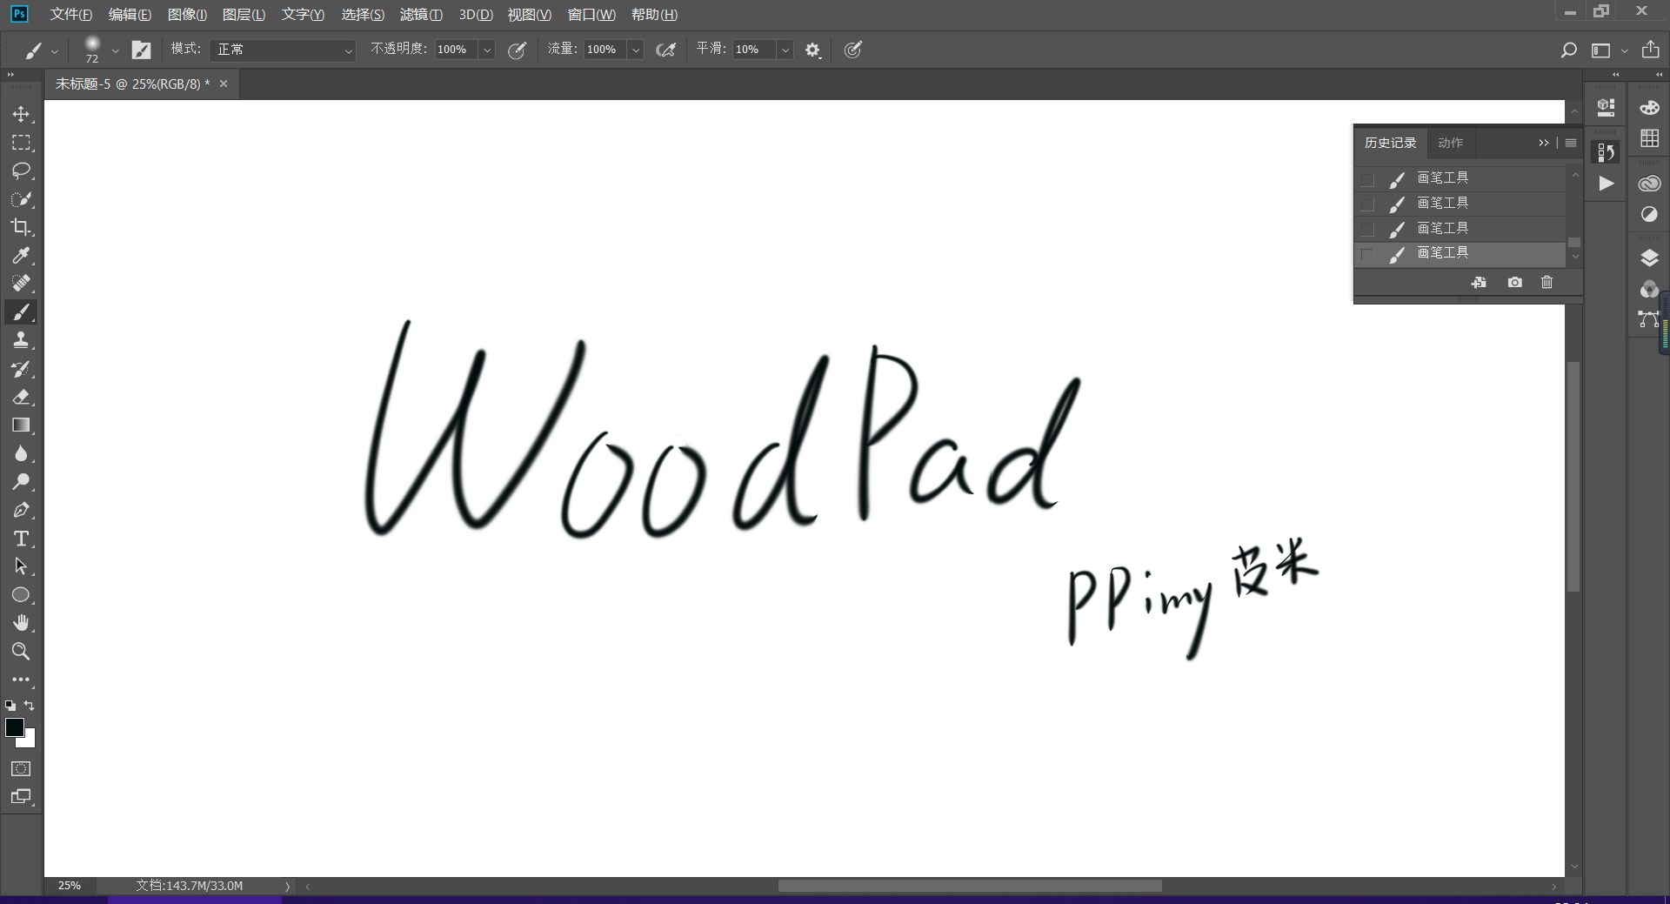Select the Zoom magnifier tool
Viewport: 1670px width, 904px height.
pyautogui.click(x=21, y=652)
